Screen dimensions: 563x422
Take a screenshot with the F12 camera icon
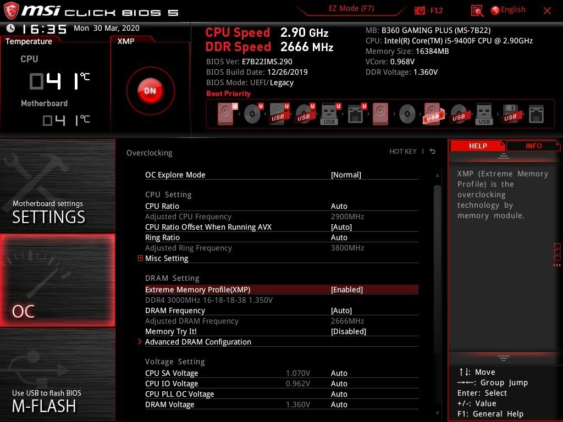click(420, 10)
